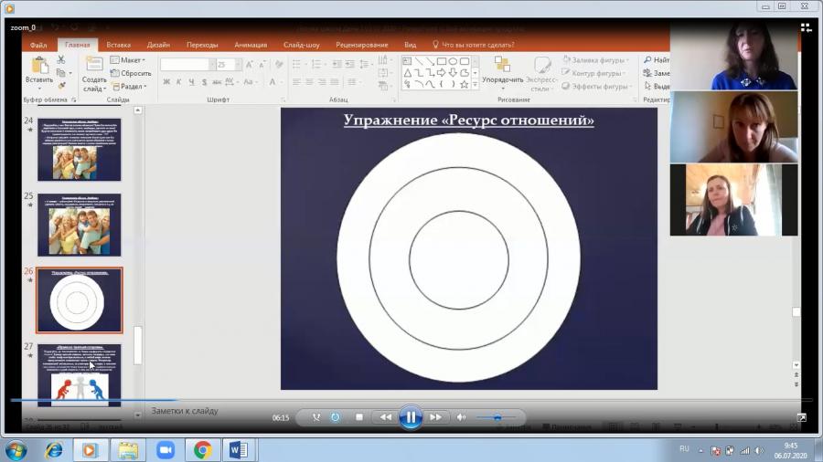
Task: Click the Сбросить button
Action: [131, 73]
